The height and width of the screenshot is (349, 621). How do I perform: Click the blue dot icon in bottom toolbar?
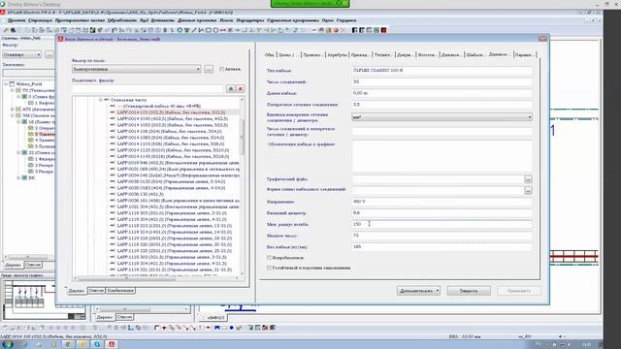pyautogui.click(x=231, y=328)
